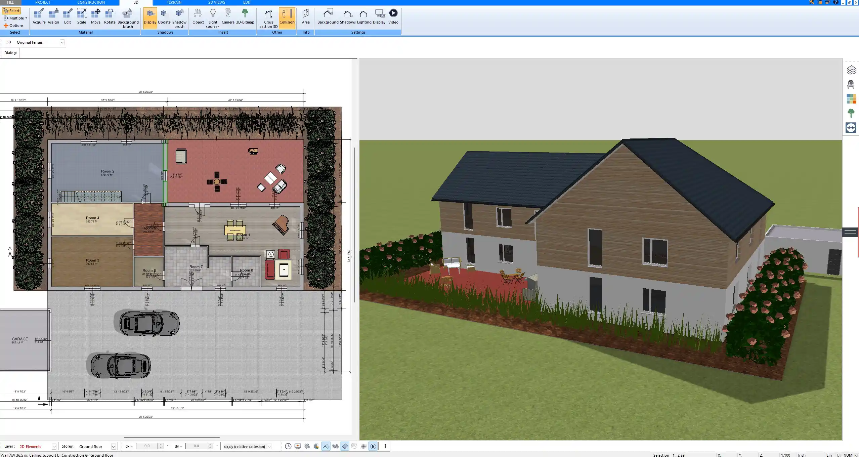The height and width of the screenshot is (457, 859).
Task: Open Lighting settings
Action: (x=364, y=16)
